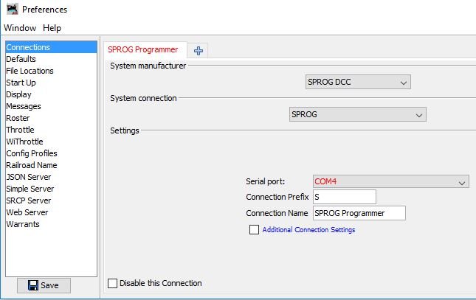
Task: Choose Roster from the preferences list
Action: pyautogui.click(x=18, y=118)
